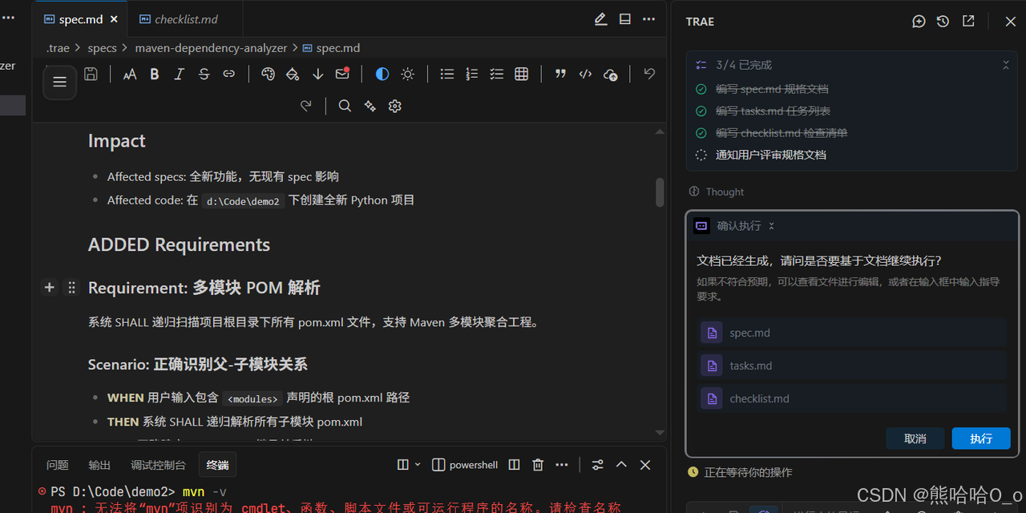Screen dimensions: 1026x513
Task: Insert a code block
Action: (x=586, y=74)
